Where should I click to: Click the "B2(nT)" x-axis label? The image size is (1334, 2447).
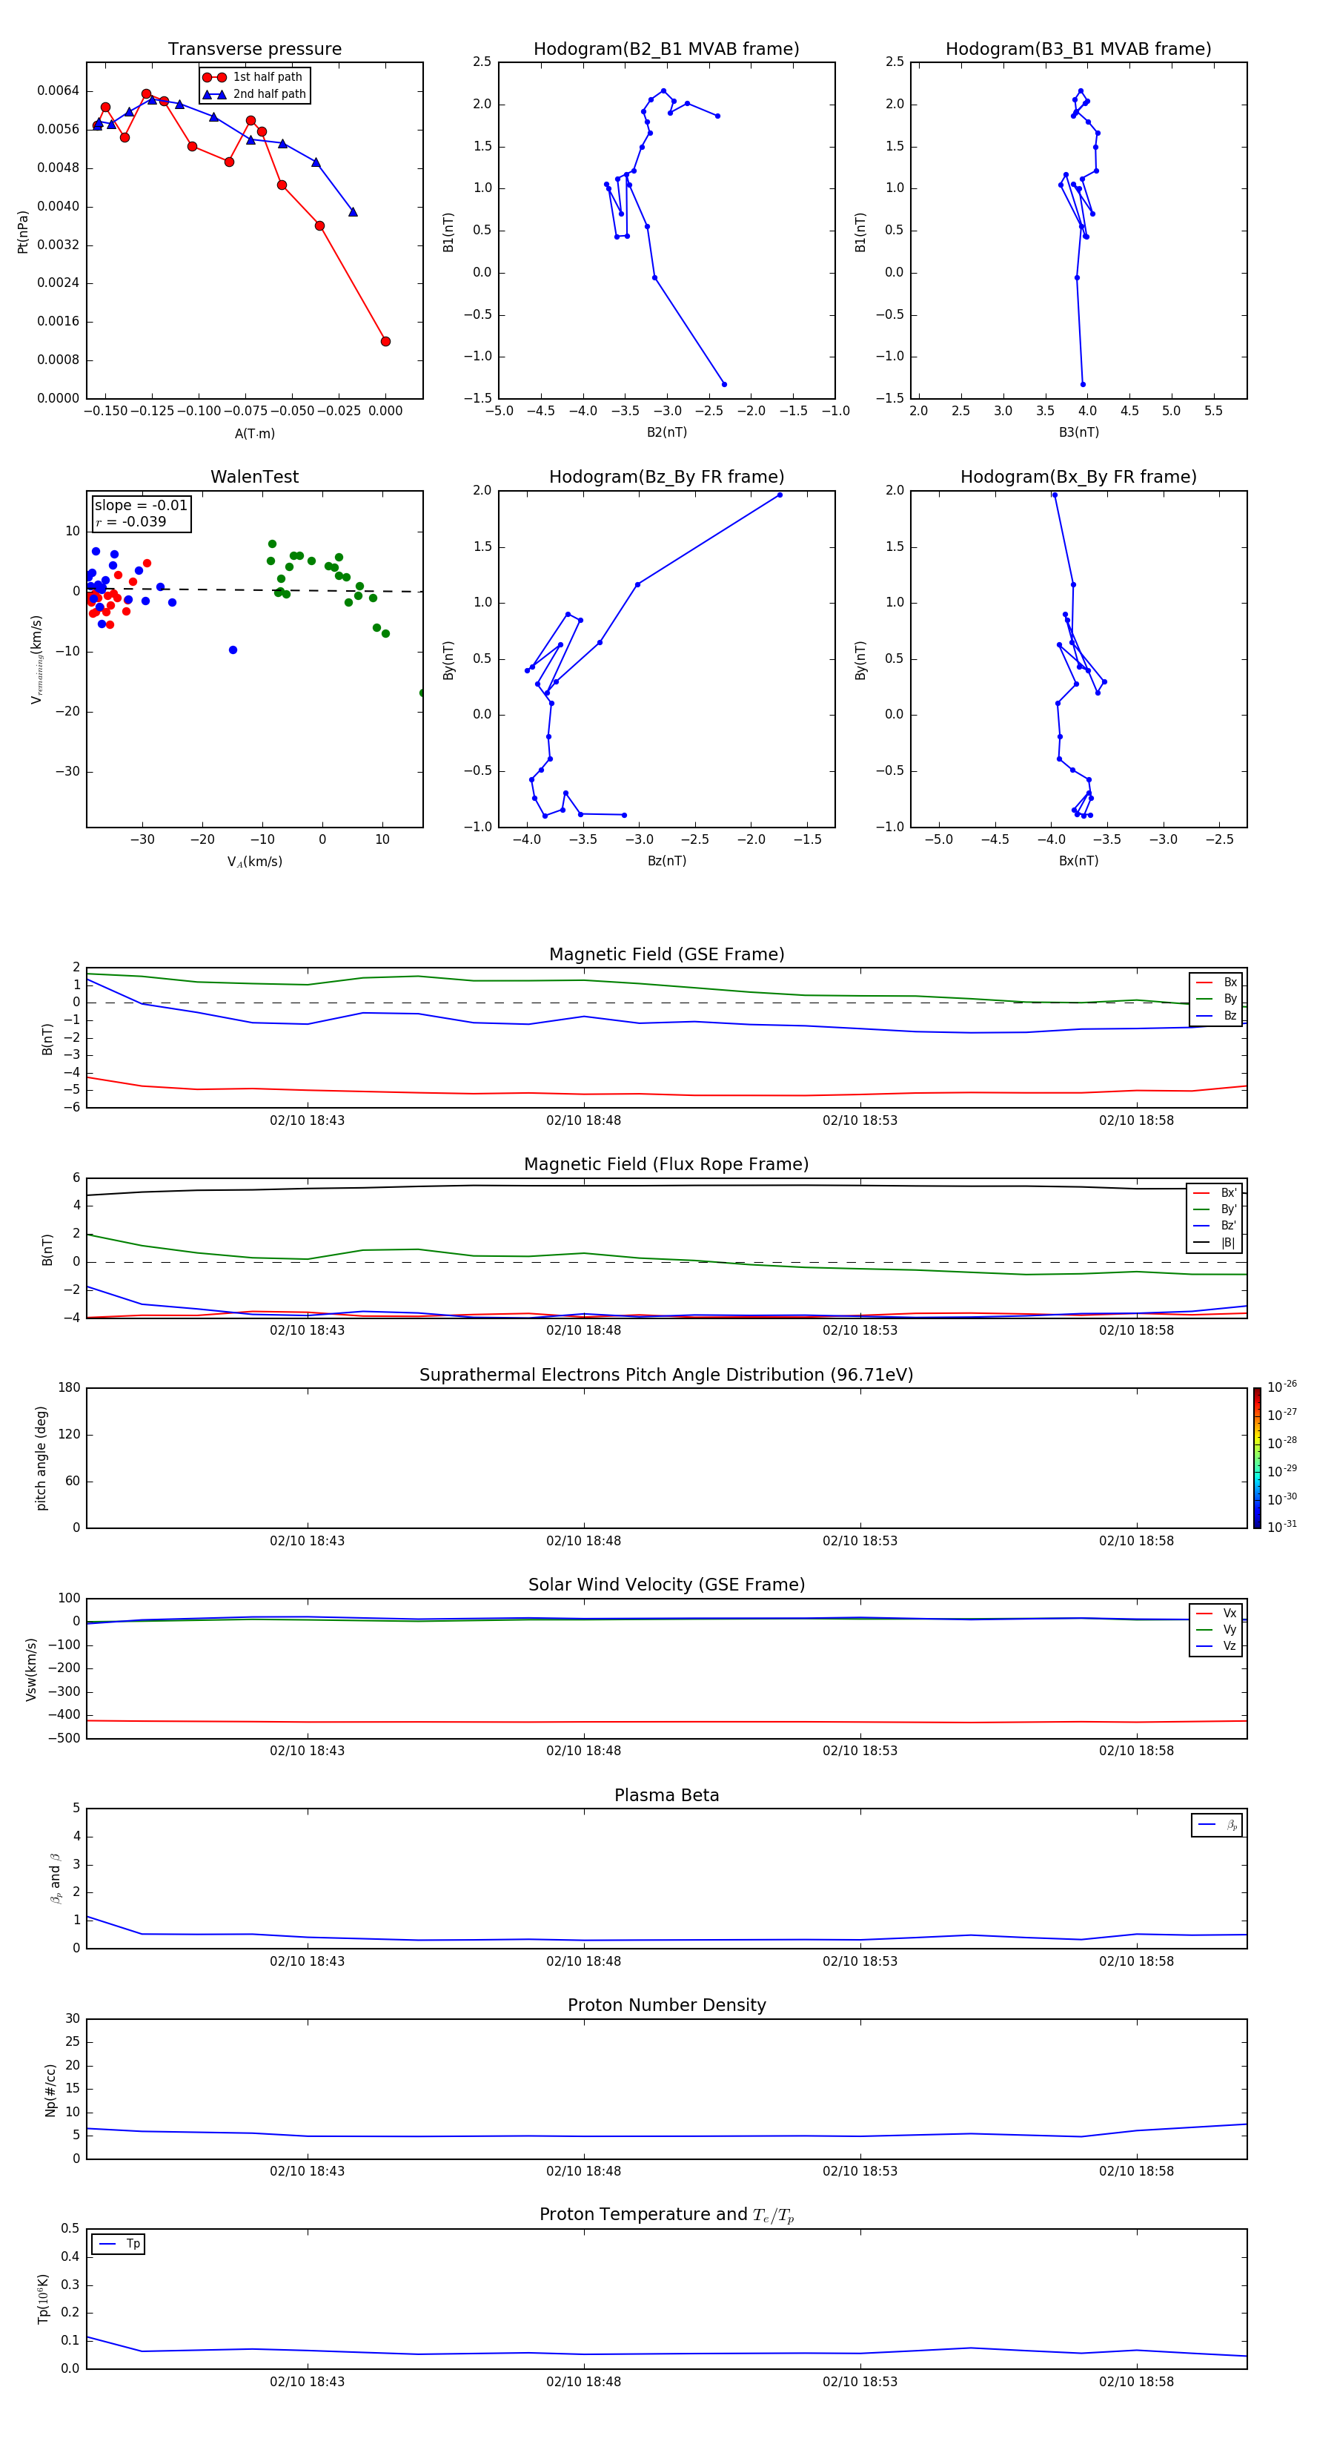tap(666, 432)
